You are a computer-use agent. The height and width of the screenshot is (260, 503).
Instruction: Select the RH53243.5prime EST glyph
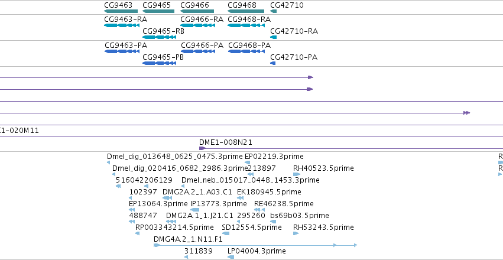coord(296,233)
